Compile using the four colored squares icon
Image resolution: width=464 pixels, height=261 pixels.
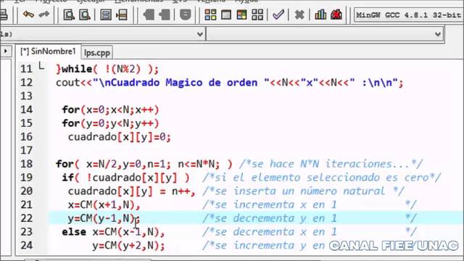[x=210, y=14]
